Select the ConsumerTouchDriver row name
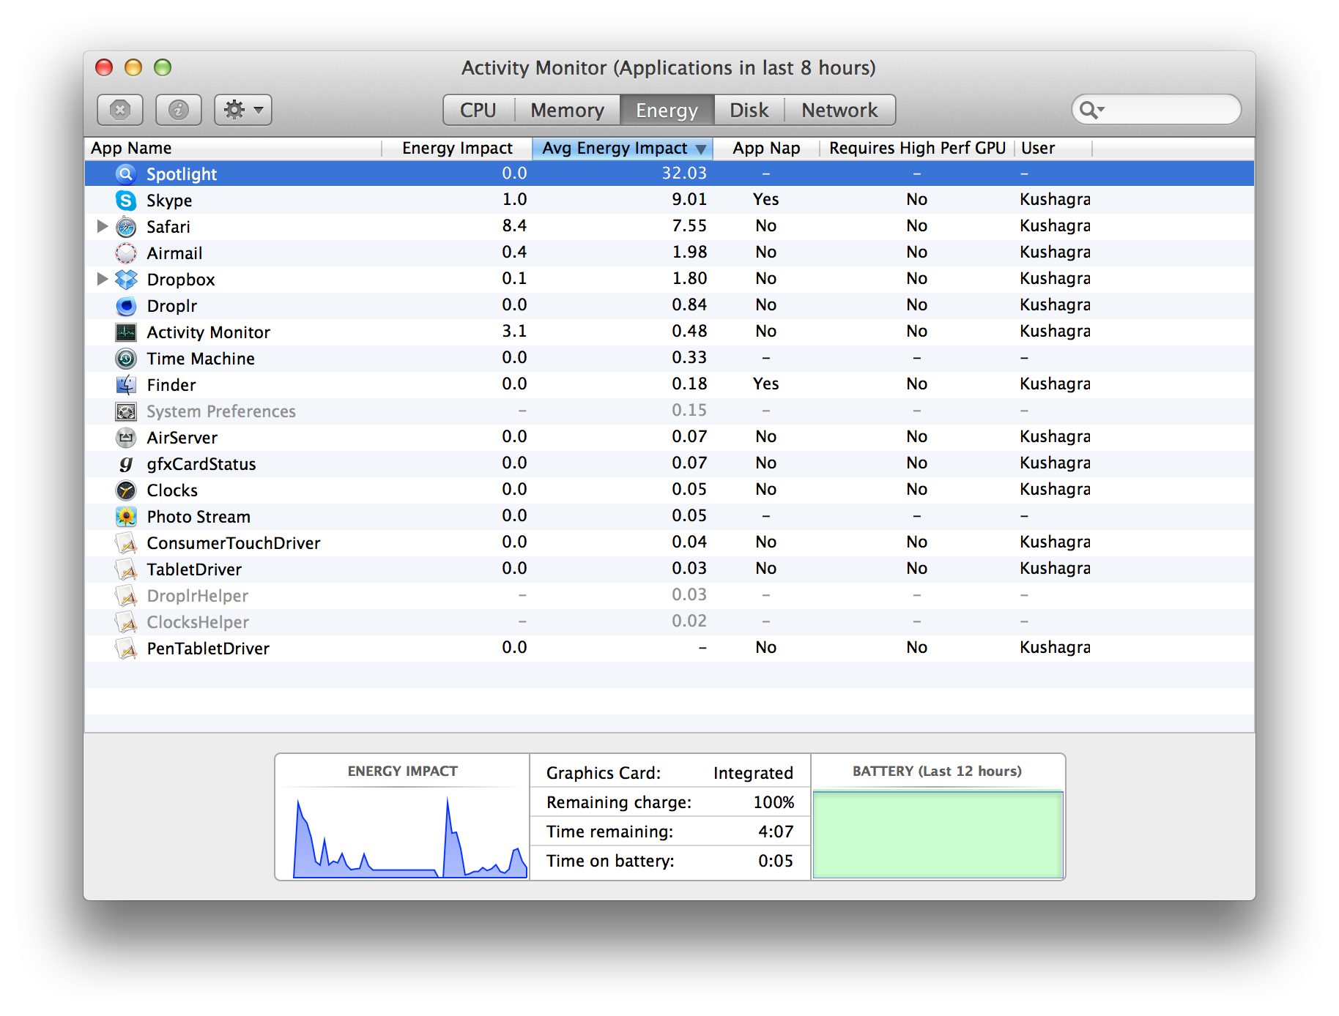1339x1016 pixels. click(234, 543)
